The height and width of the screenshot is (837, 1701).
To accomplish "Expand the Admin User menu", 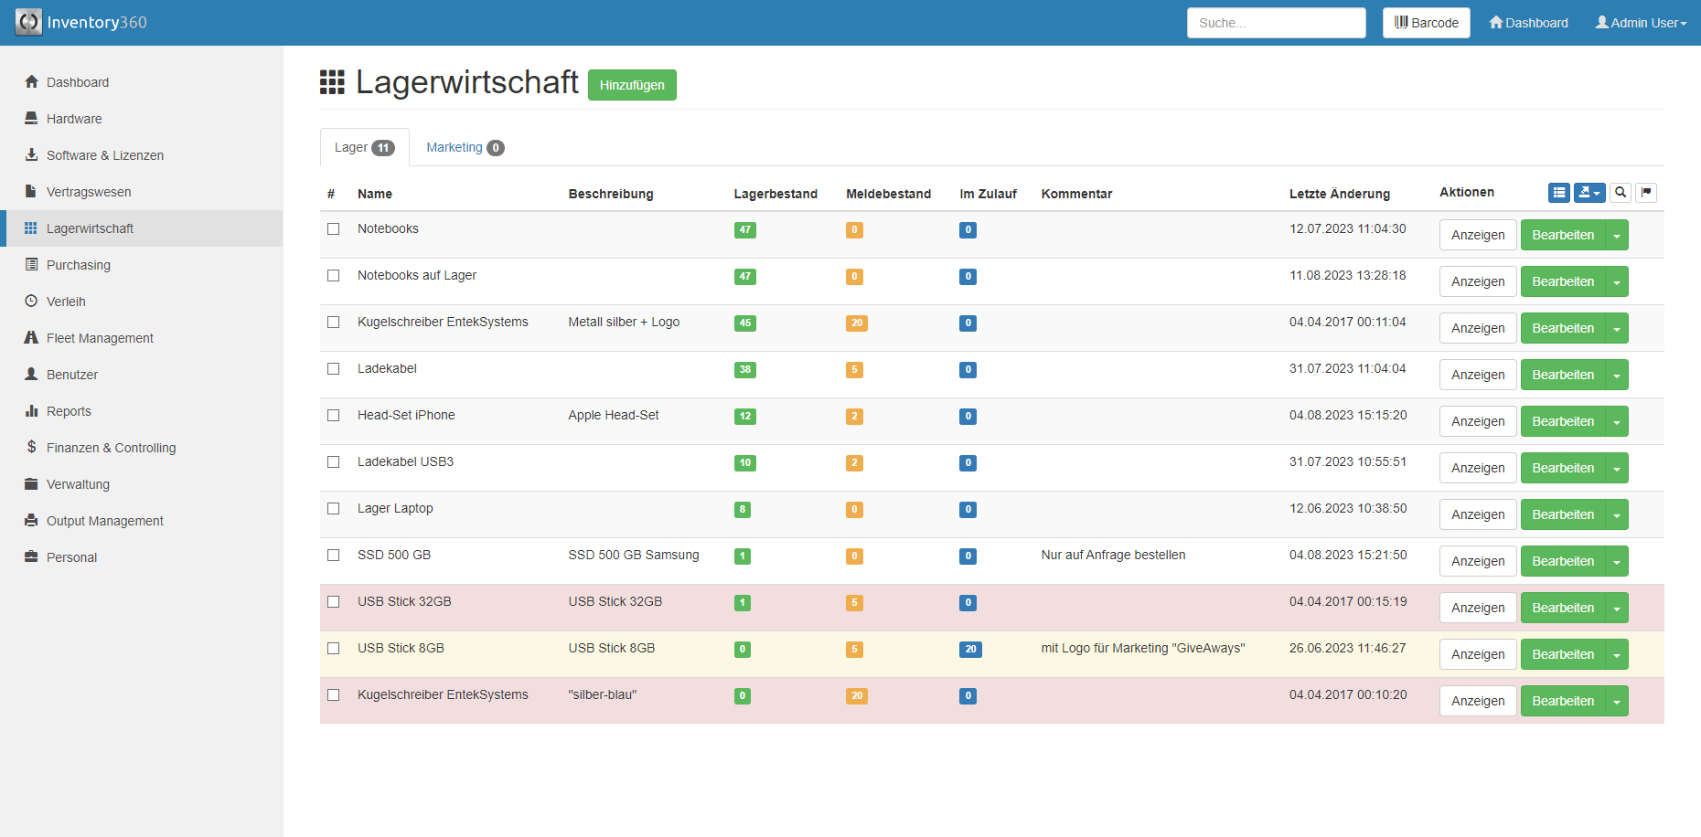I will [x=1641, y=23].
